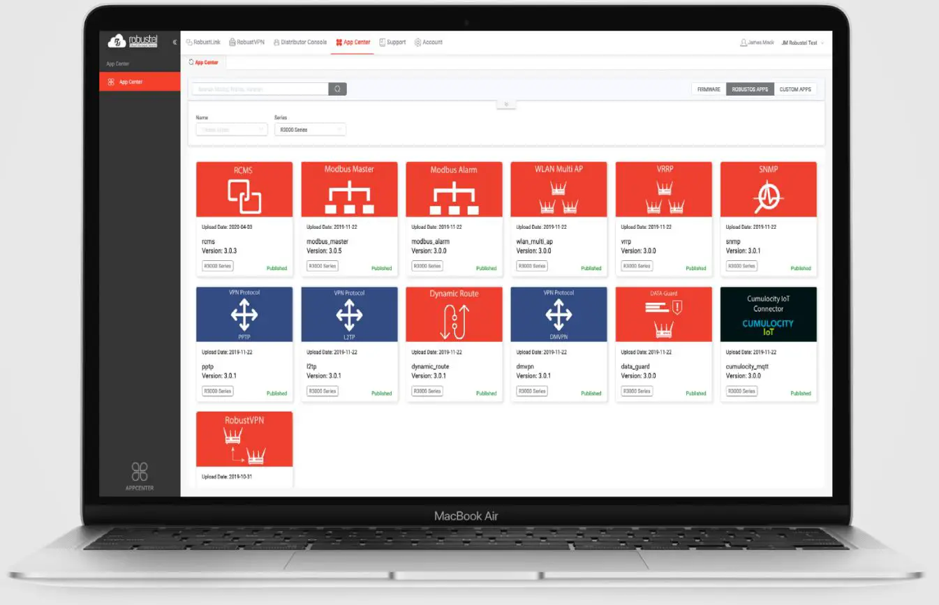Open Distributor Console in the top navigation

[300, 42]
